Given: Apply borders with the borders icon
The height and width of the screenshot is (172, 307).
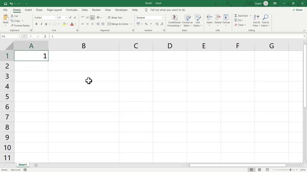Looking at the screenshot, I should [x=55, y=24].
